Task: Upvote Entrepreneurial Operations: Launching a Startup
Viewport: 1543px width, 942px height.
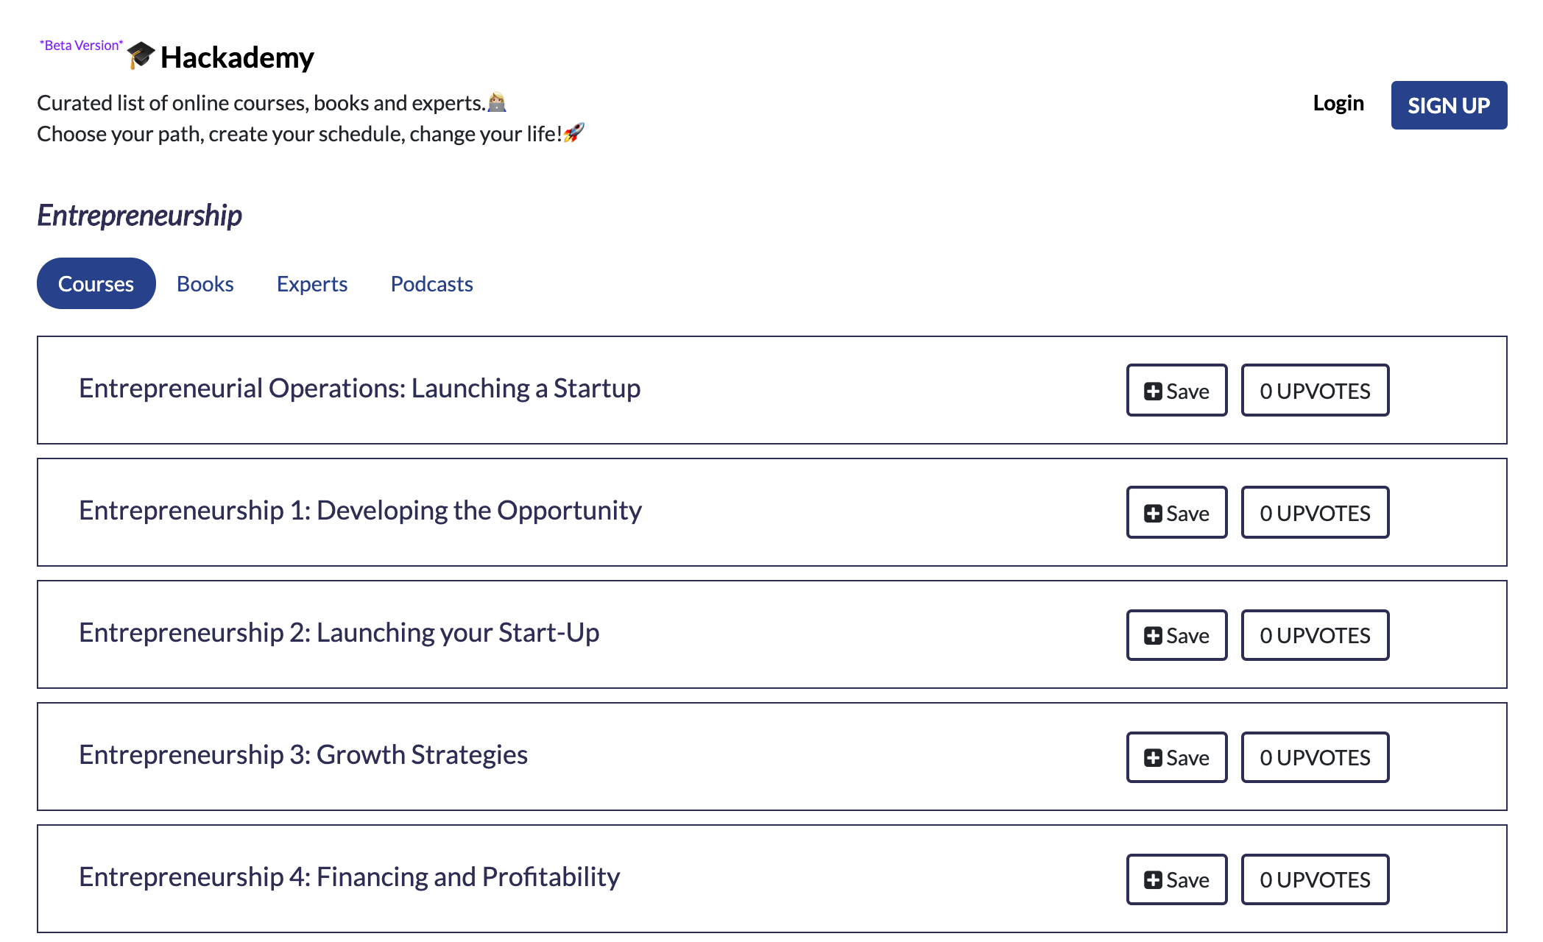Action: (1315, 391)
